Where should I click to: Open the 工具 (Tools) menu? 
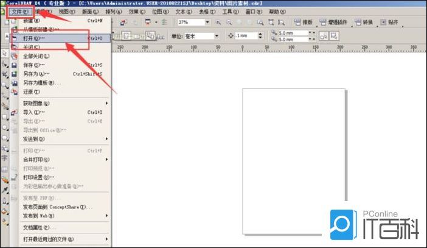pos(231,12)
